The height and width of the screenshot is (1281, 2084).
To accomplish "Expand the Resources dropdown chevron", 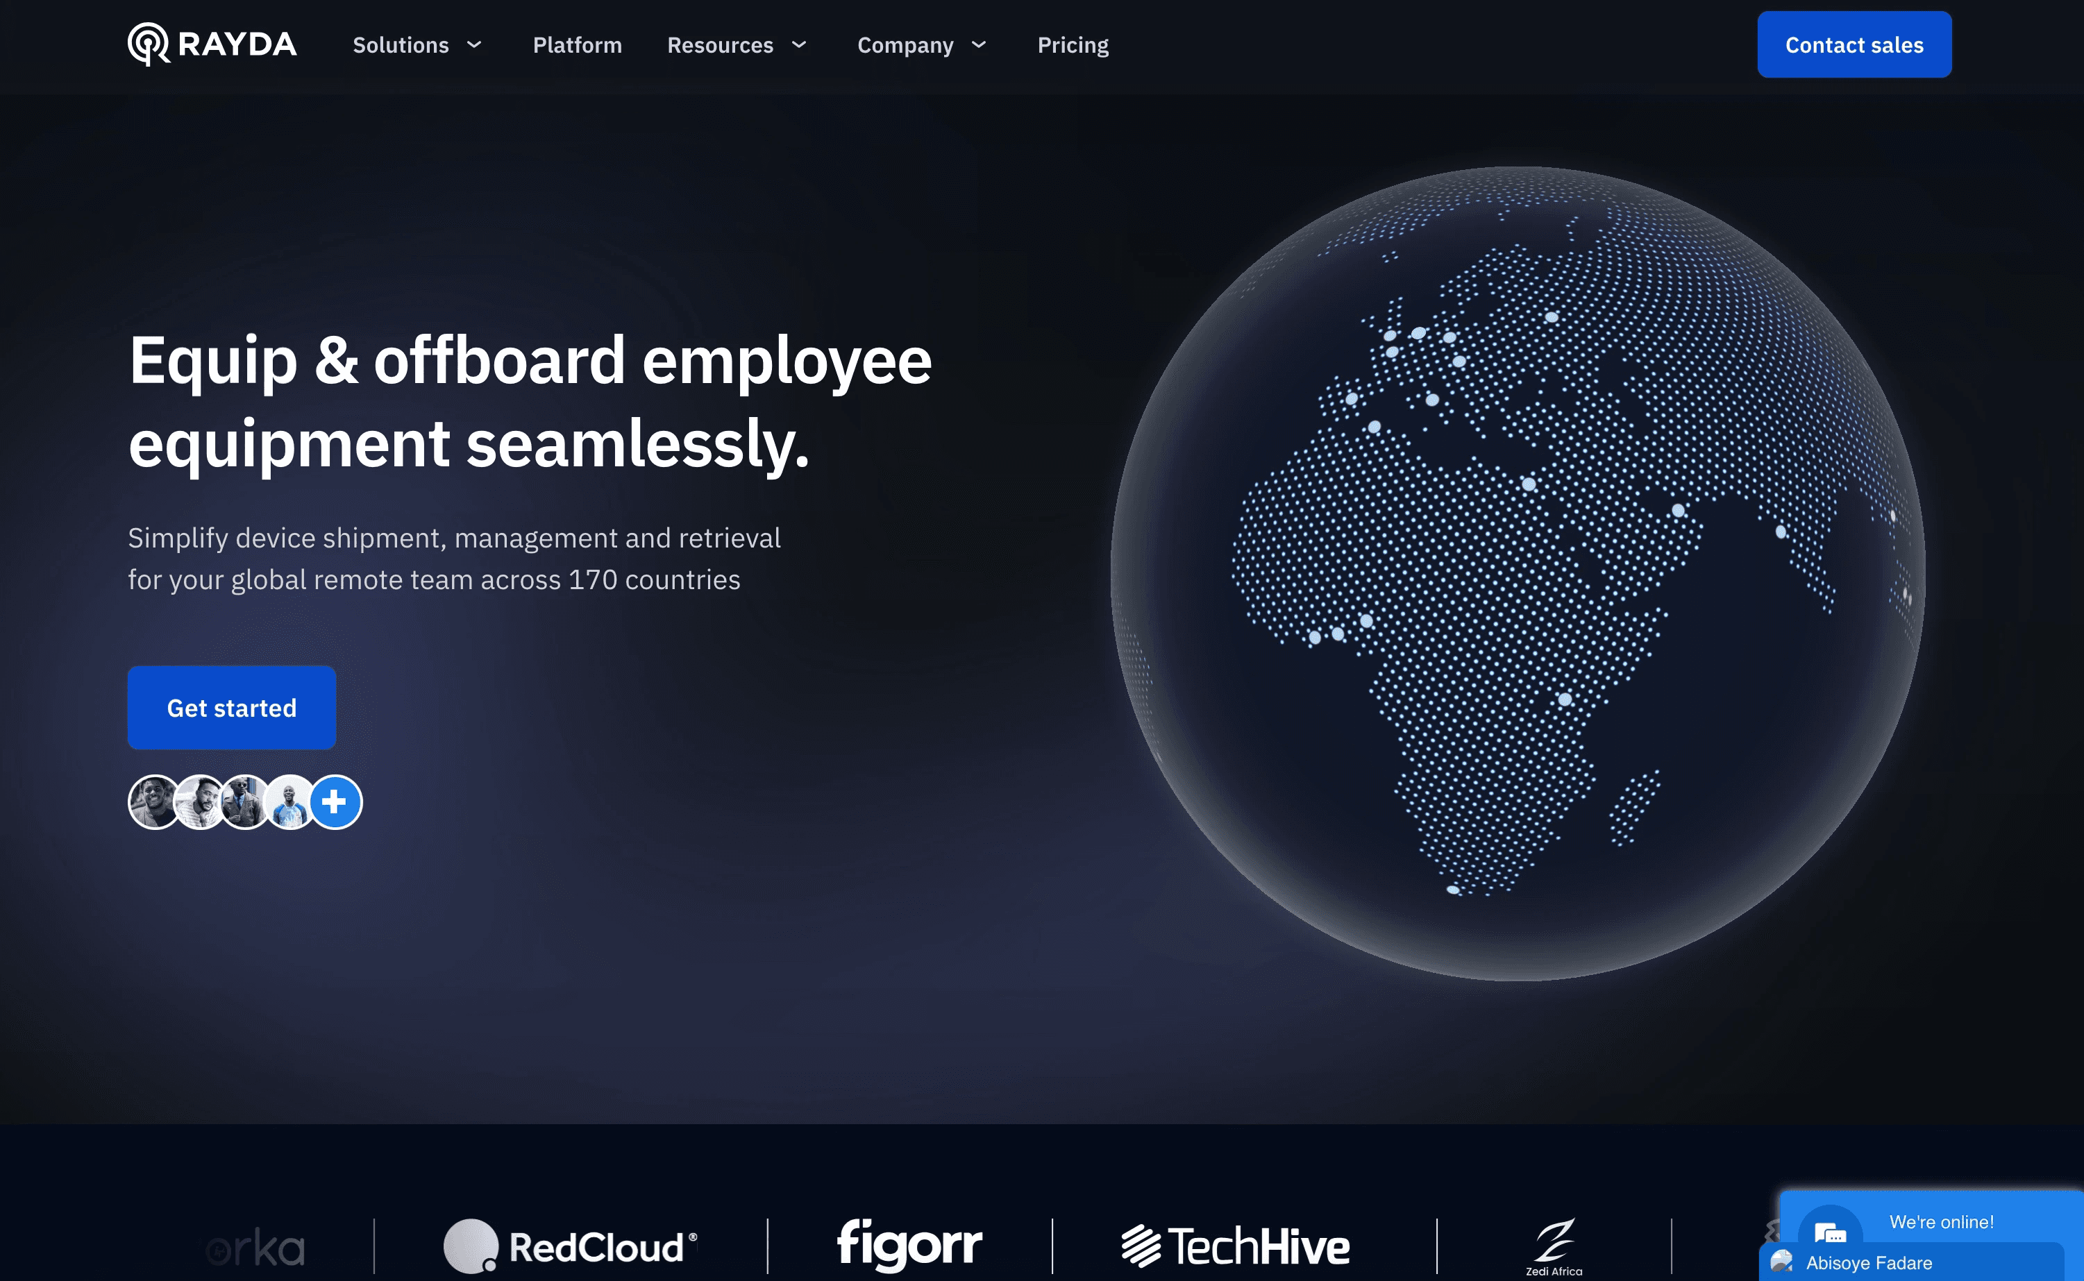I will pos(798,44).
